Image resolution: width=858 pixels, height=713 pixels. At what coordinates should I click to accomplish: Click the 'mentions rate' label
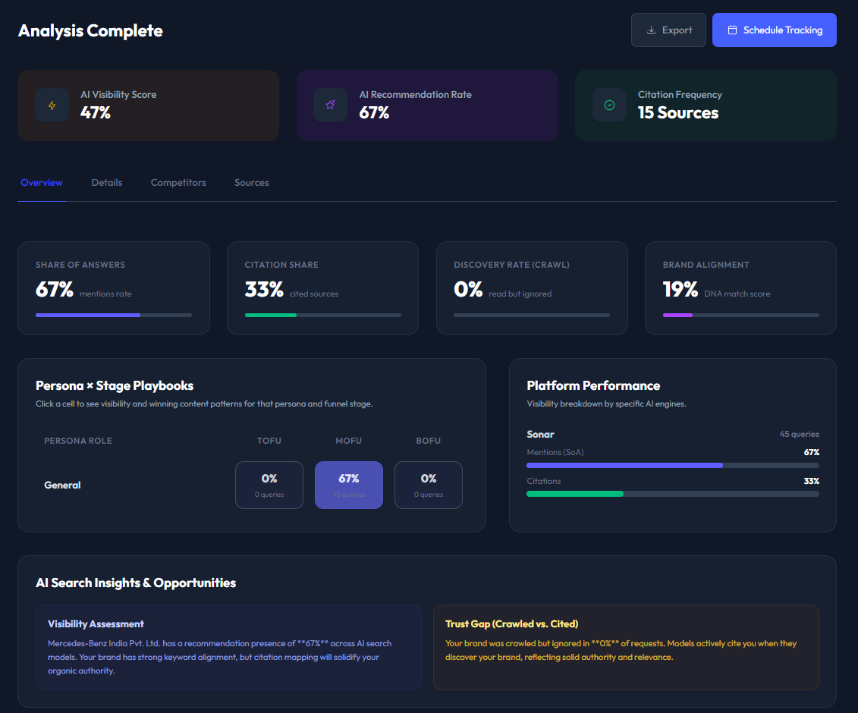[x=105, y=294]
